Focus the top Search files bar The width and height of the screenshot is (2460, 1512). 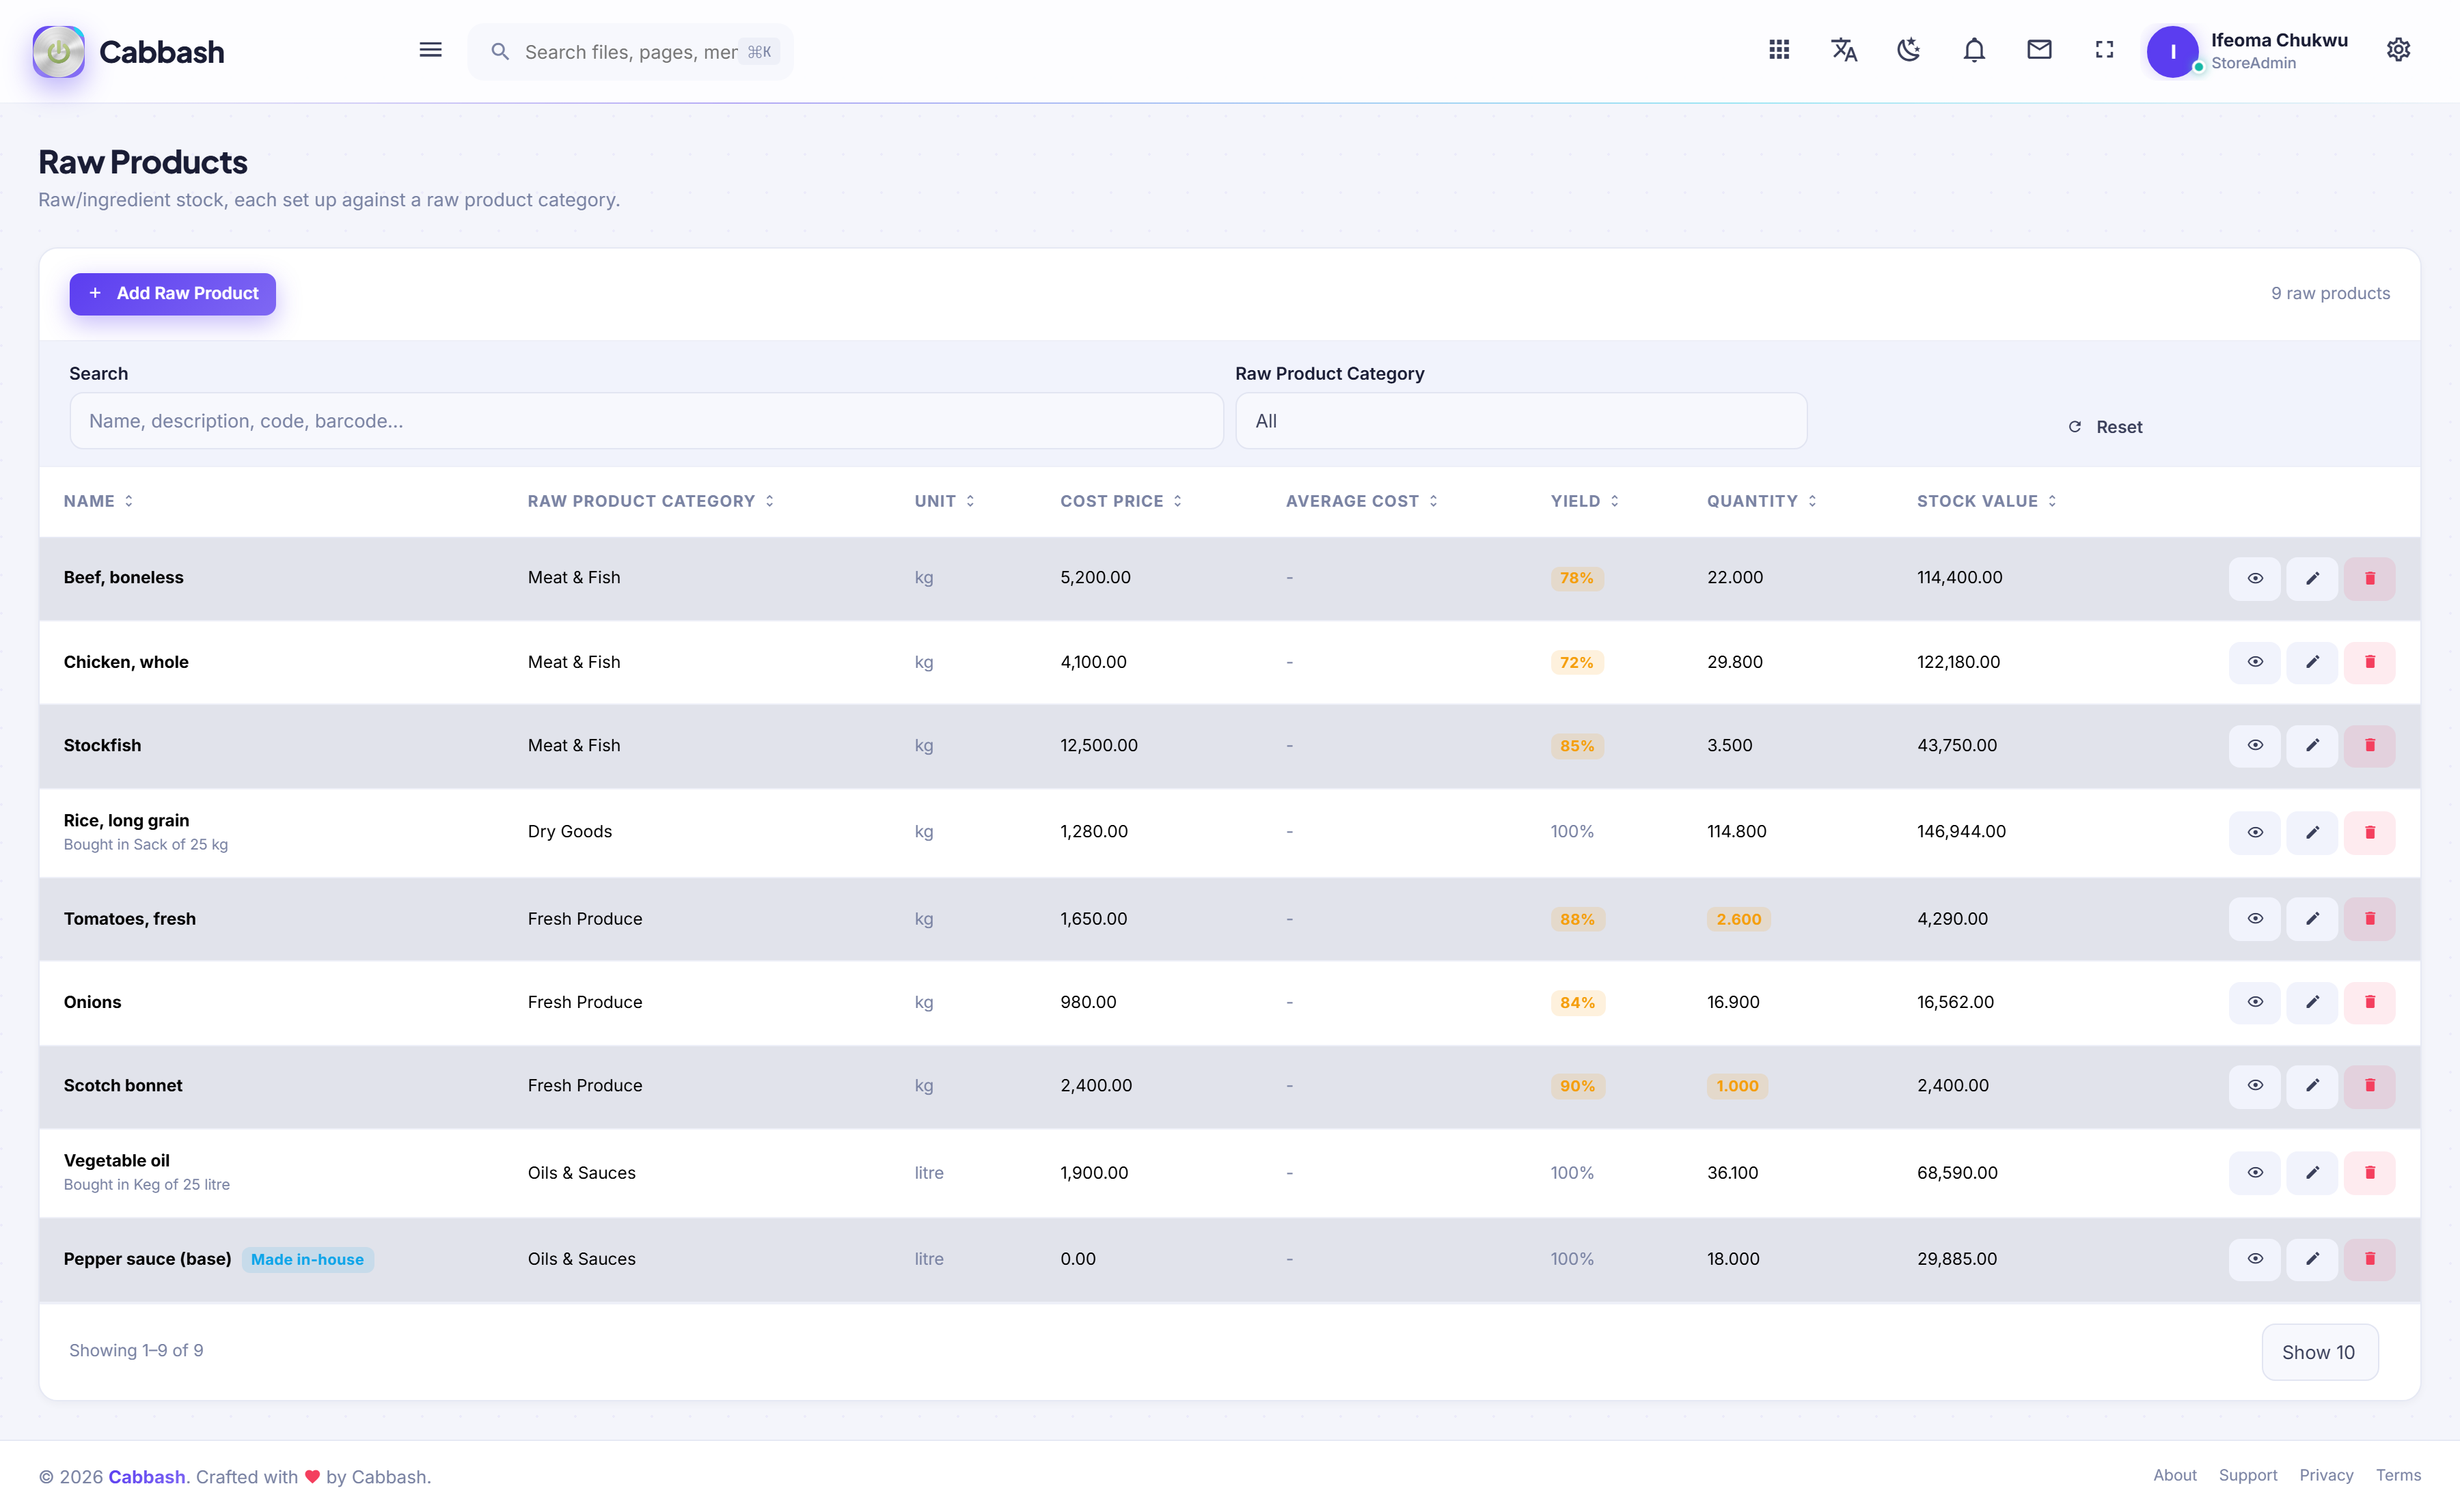click(x=630, y=52)
